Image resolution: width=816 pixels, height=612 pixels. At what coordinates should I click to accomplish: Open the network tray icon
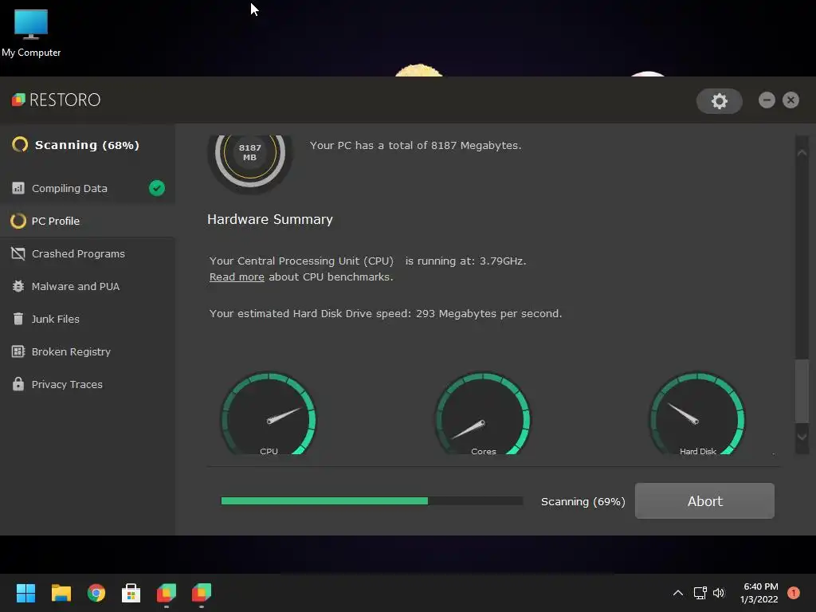(x=700, y=593)
